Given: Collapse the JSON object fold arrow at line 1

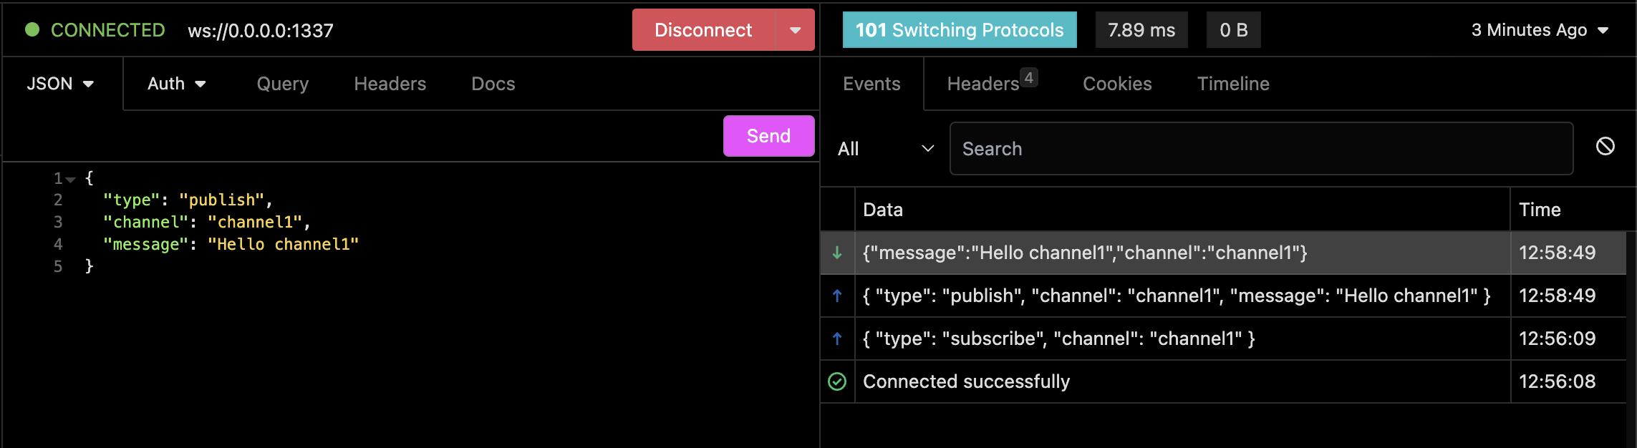Looking at the screenshot, I should pyautogui.click(x=70, y=179).
